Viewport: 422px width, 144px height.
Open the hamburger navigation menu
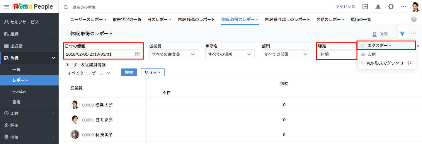(x=6, y=7)
